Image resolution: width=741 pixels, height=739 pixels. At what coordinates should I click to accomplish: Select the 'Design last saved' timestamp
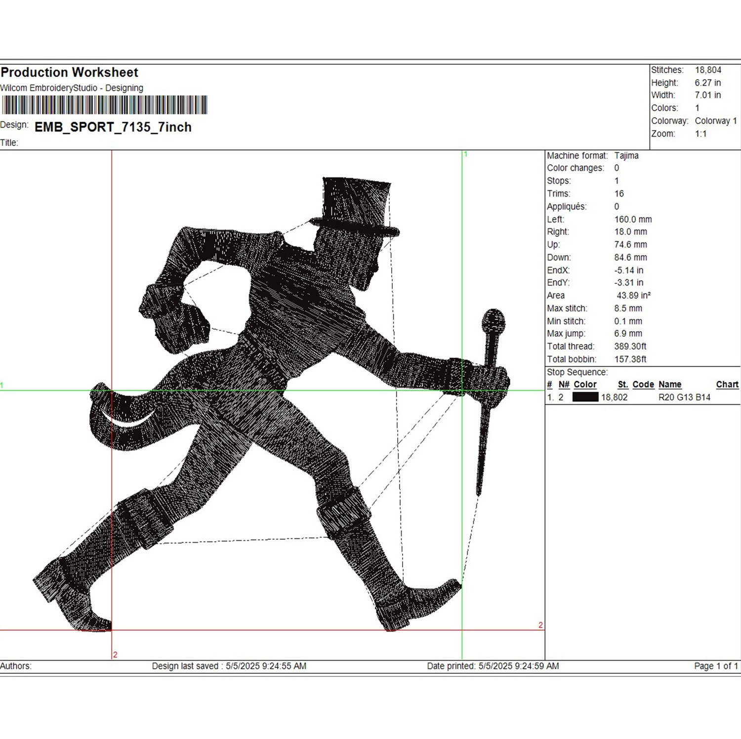[229, 666]
